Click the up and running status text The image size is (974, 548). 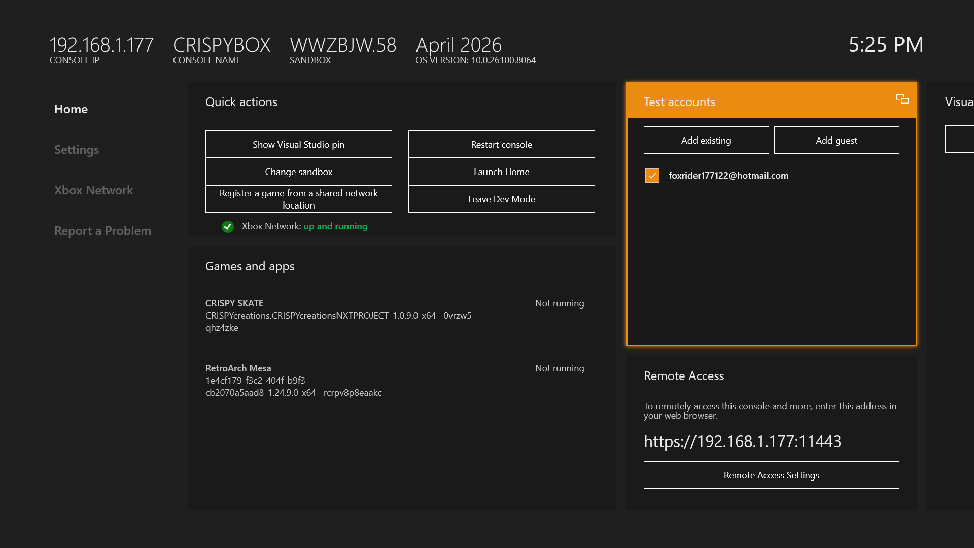tap(335, 226)
